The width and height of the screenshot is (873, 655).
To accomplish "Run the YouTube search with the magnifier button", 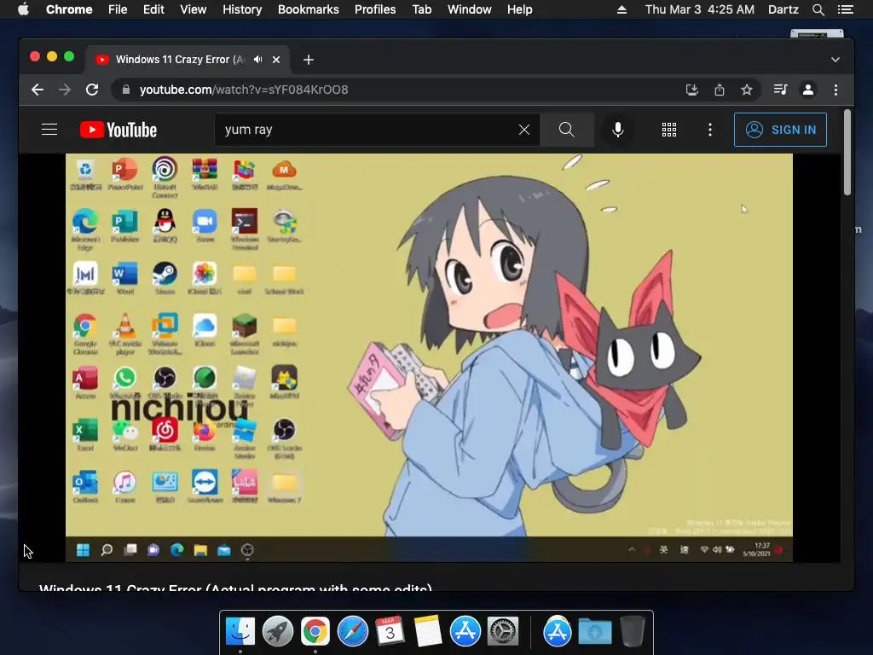I will 567,130.
